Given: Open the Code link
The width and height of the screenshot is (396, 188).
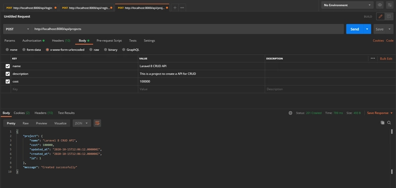Looking at the screenshot, I should 390,40.
